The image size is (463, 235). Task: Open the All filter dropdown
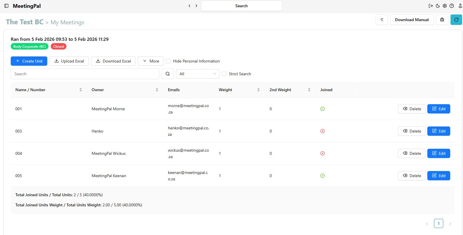click(x=198, y=74)
